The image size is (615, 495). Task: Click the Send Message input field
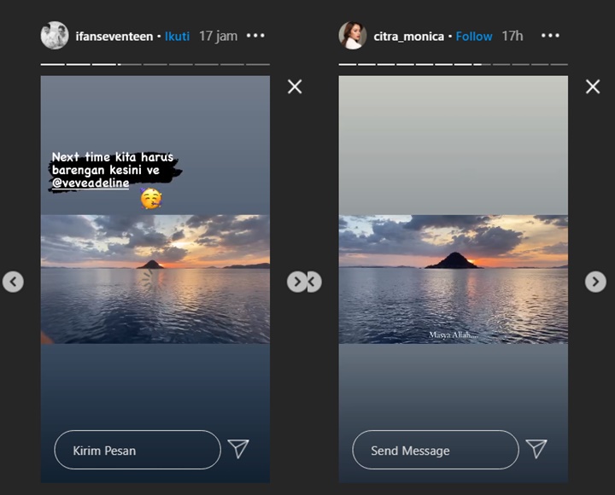pyautogui.click(x=435, y=450)
